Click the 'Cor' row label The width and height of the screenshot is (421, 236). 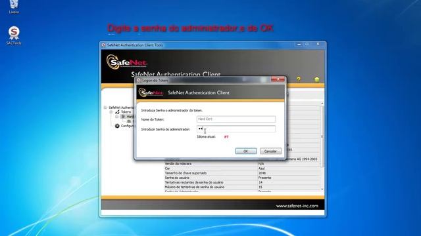pos(167,168)
